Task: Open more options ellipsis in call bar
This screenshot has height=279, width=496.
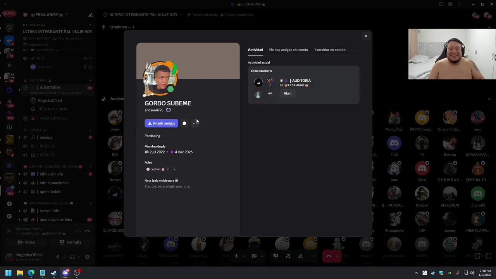Action: (313, 256)
